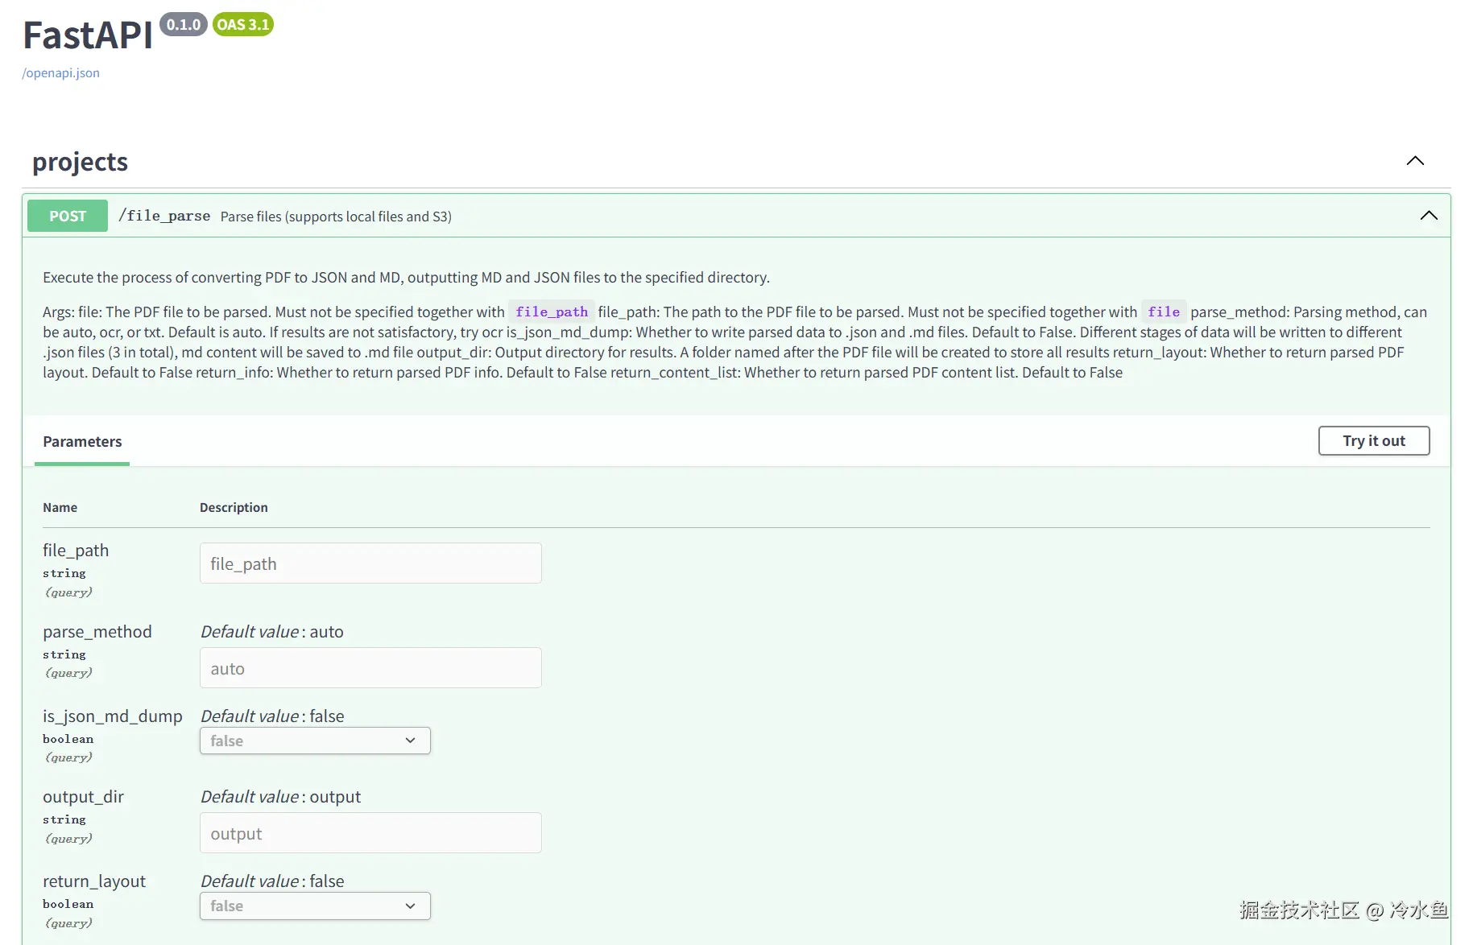This screenshot has width=1473, height=945.
Task: Click the POST method badge
Action: coord(68,216)
